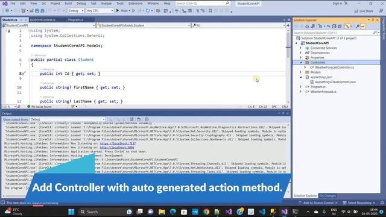The width and height of the screenshot is (386, 217).
Task: Open Visual Studio Code from the taskbar
Action: pos(262,212)
